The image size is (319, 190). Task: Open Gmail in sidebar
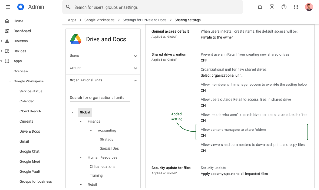point(24,141)
